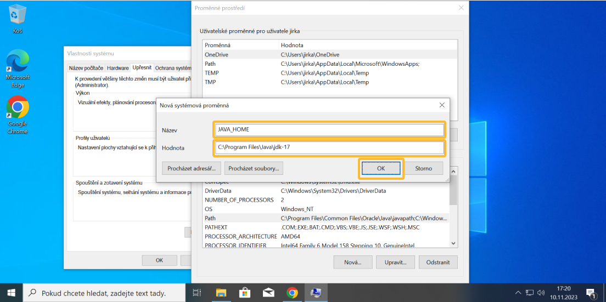Open Microsoft Store from the taskbar
This screenshot has height=302, width=606.
pyautogui.click(x=244, y=293)
